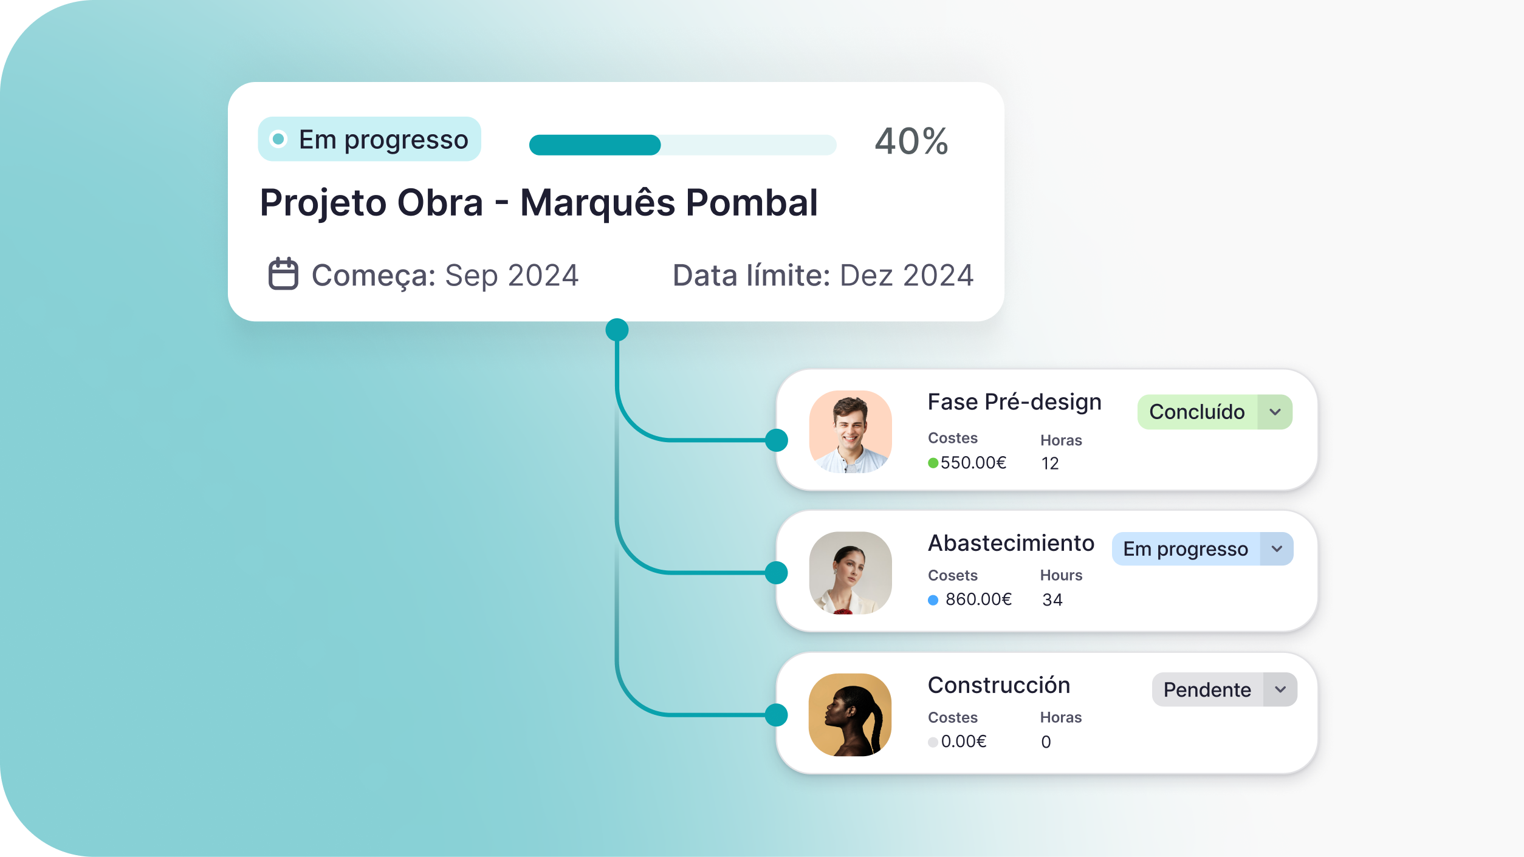Open the Abastecimiento assignee avatar

(x=850, y=573)
